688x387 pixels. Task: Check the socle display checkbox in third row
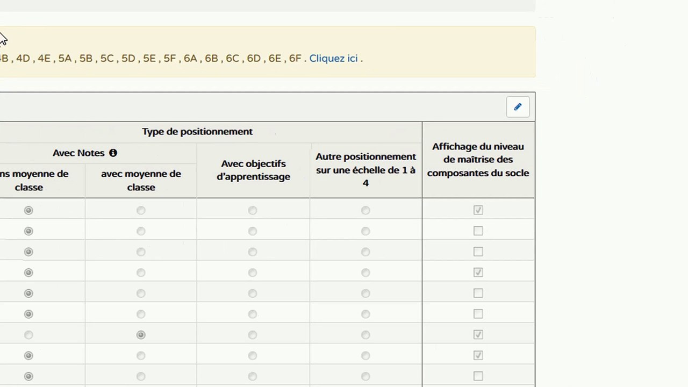pyautogui.click(x=478, y=252)
